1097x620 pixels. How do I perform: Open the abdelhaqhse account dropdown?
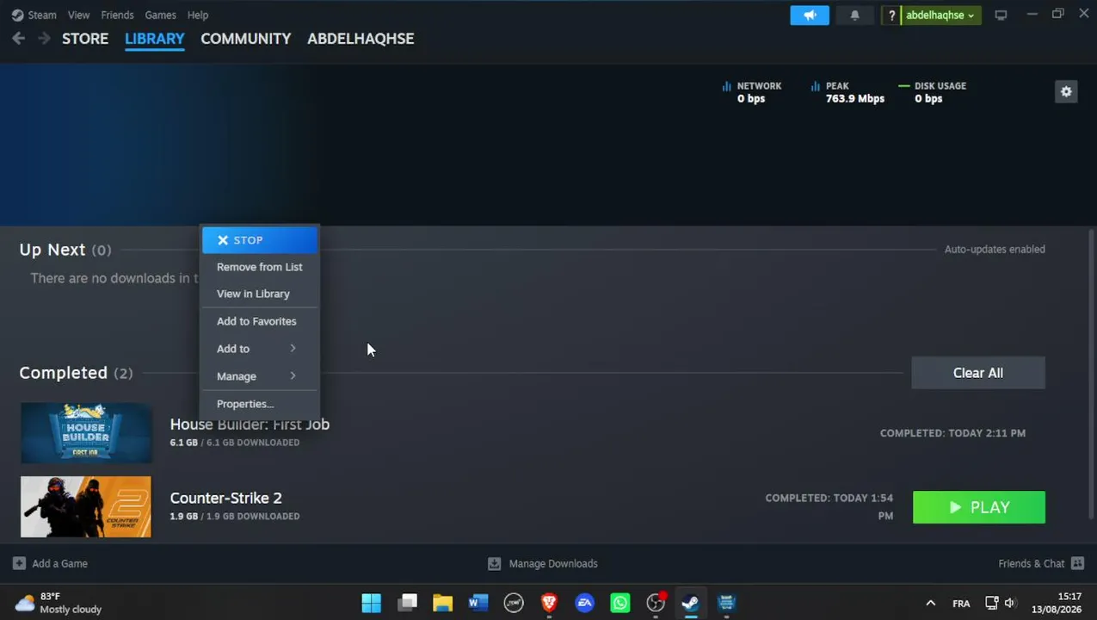[x=940, y=15]
